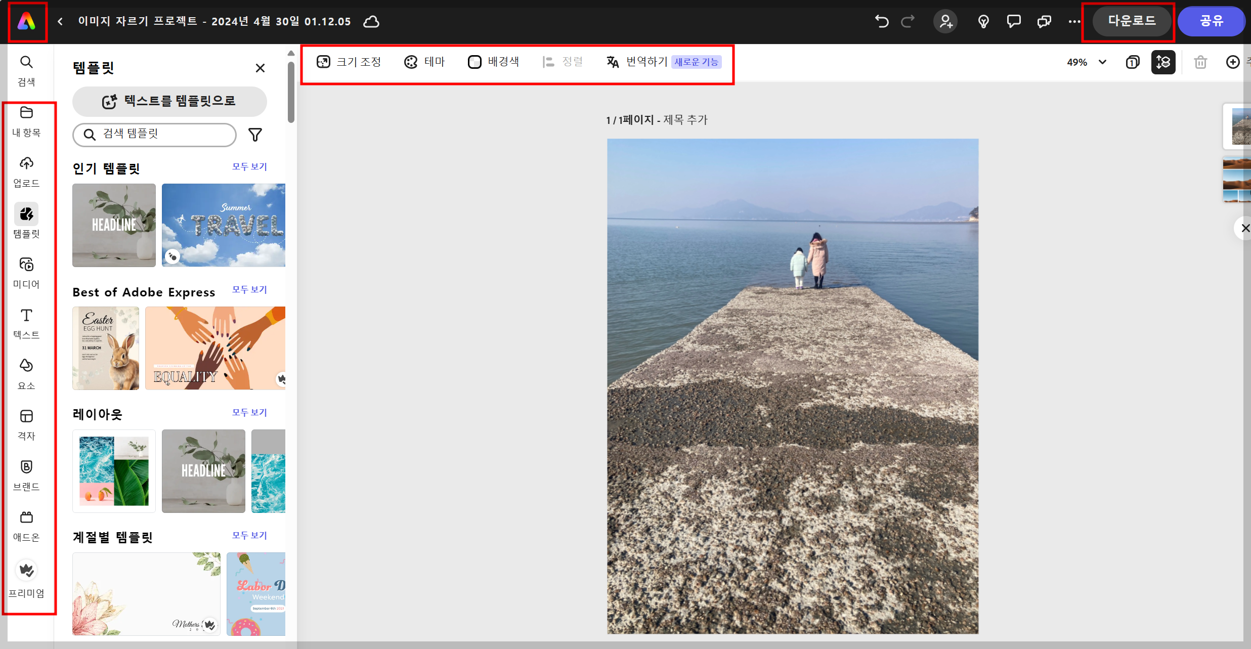Viewport: 1251px width, 649px height.
Task: Click the 공유 share button
Action: 1211,21
